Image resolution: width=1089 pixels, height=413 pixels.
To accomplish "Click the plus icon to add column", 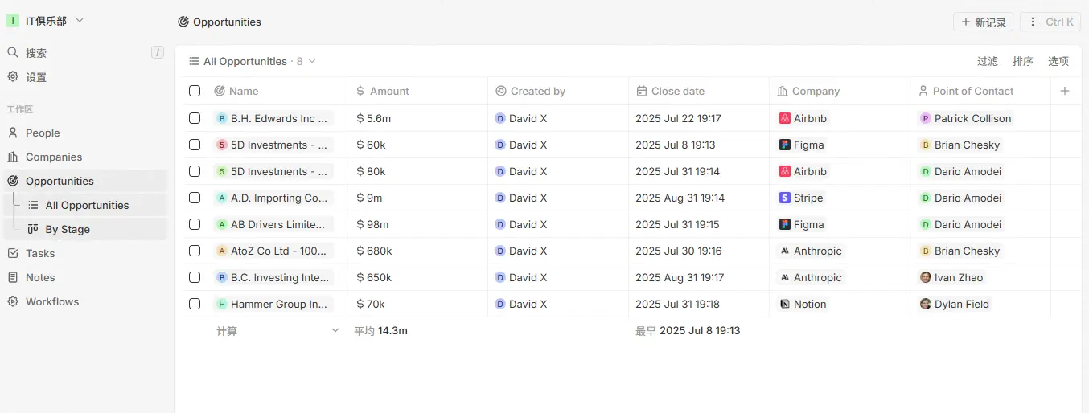I will point(1065,91).
